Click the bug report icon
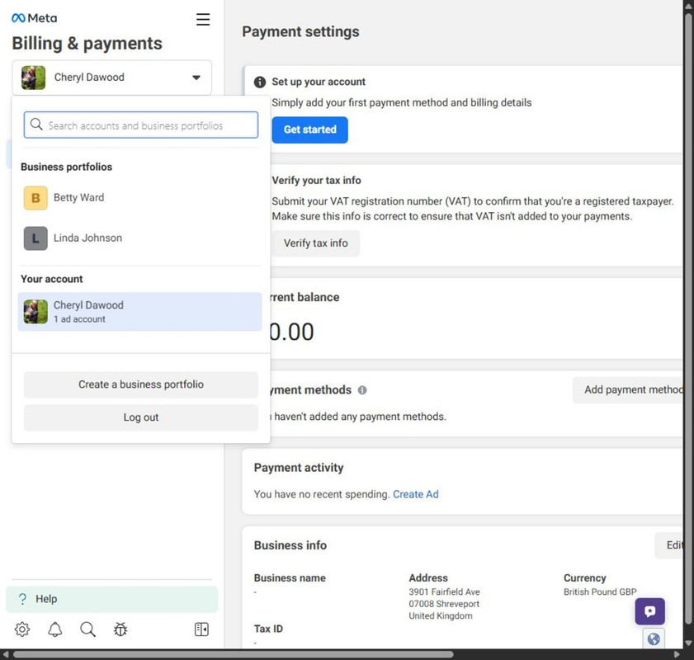The width and height of the screenshot is (694, 660). click(120, 629)
